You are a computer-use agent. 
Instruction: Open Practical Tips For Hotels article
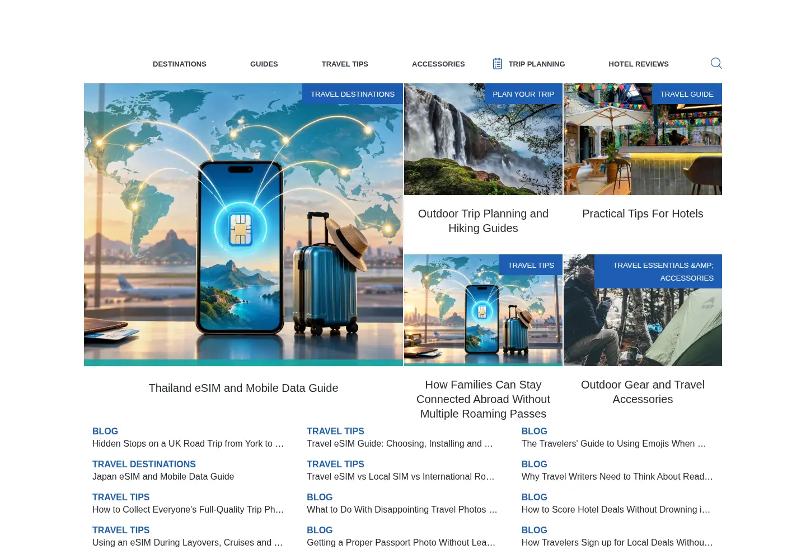pyautogui.click(x=643, y=214)
